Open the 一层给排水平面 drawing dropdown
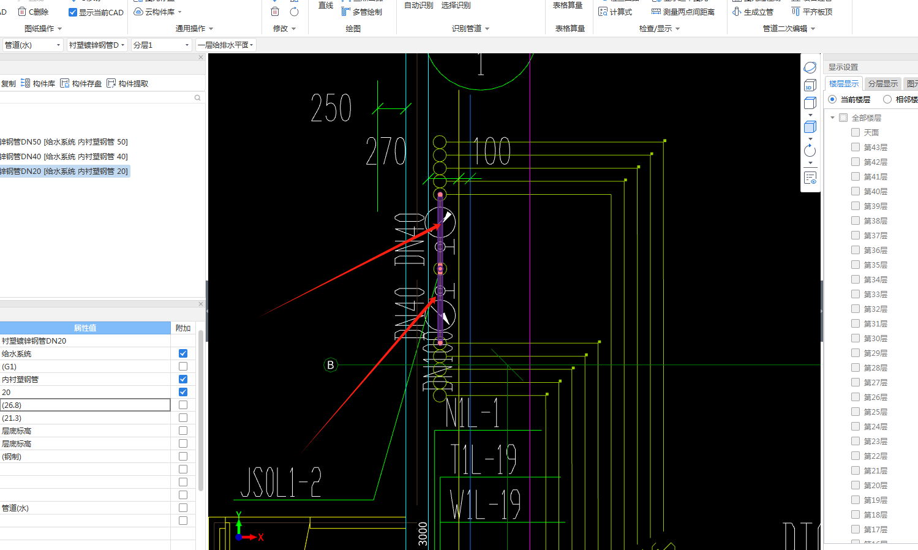 (x=225, y=45)
